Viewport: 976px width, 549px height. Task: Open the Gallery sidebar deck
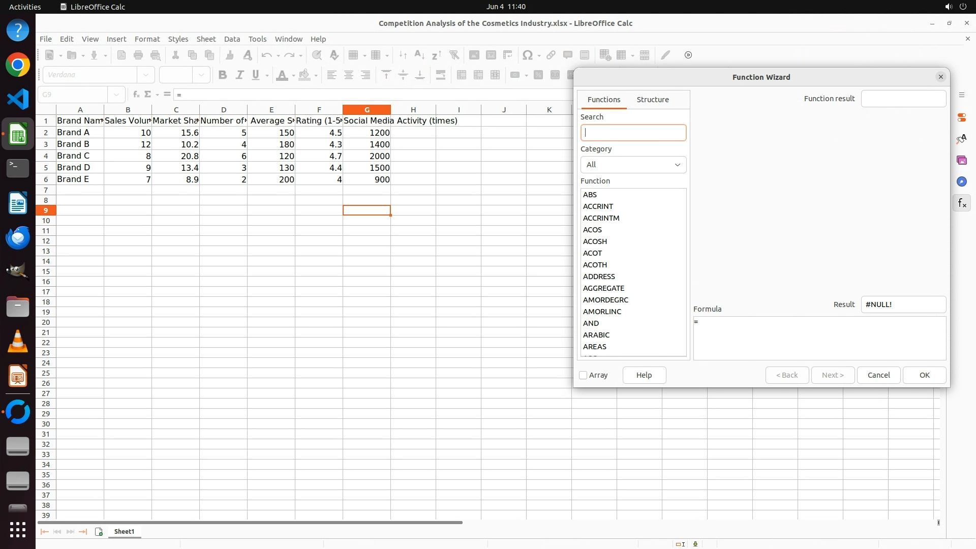pyautogui.click(x=961, y=160)
